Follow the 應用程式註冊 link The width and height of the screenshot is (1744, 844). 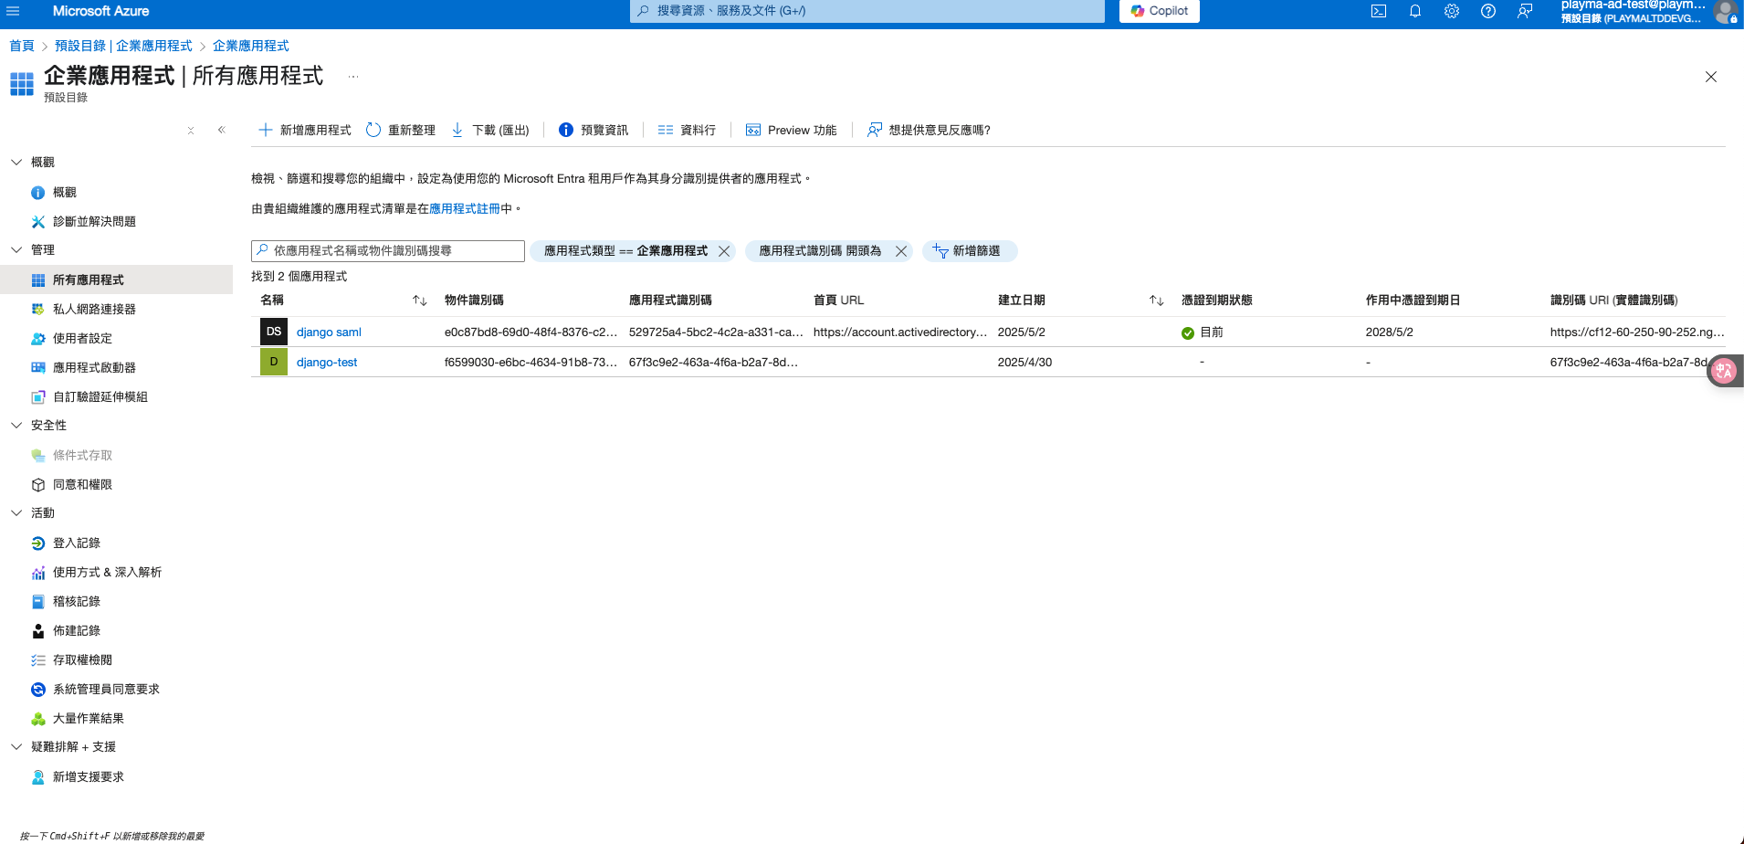[465, 208]
